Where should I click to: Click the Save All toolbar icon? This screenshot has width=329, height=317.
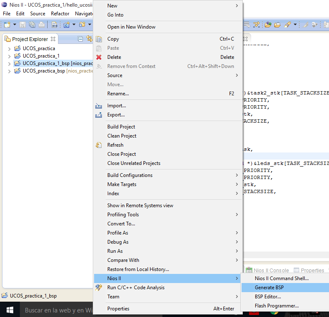(x=32, y=25)
